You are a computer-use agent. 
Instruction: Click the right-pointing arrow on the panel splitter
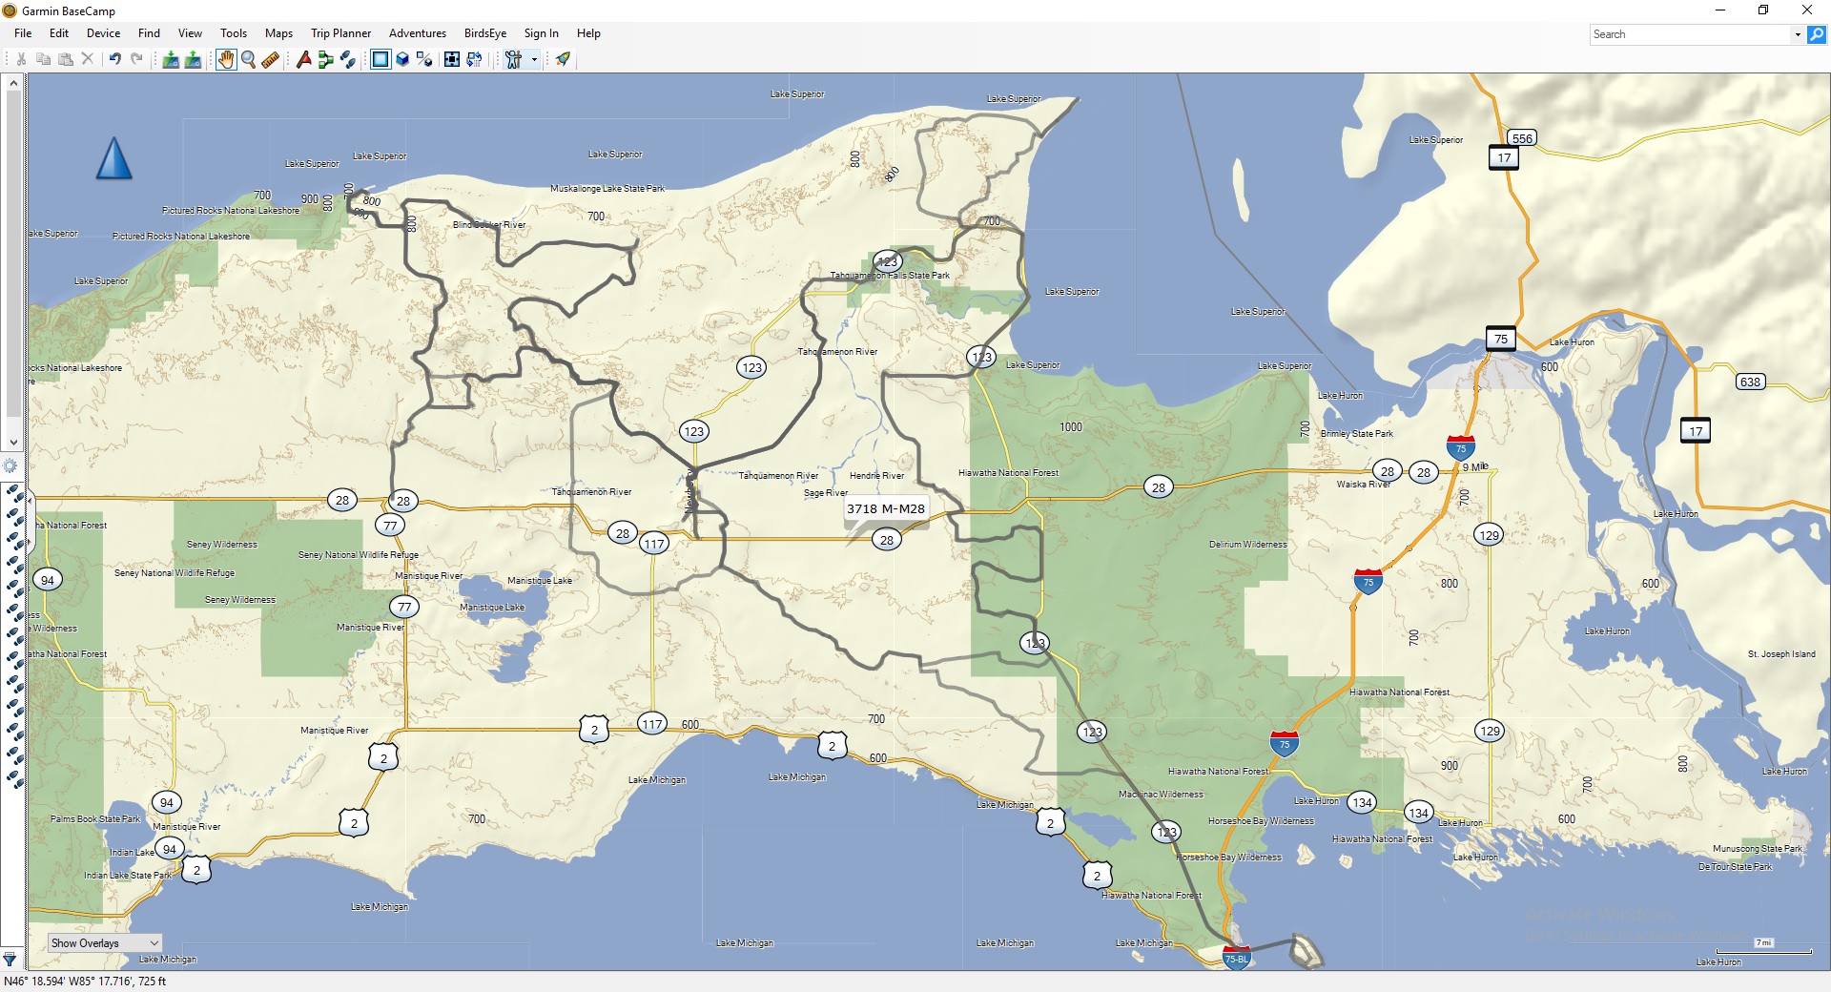coord(30,543)
